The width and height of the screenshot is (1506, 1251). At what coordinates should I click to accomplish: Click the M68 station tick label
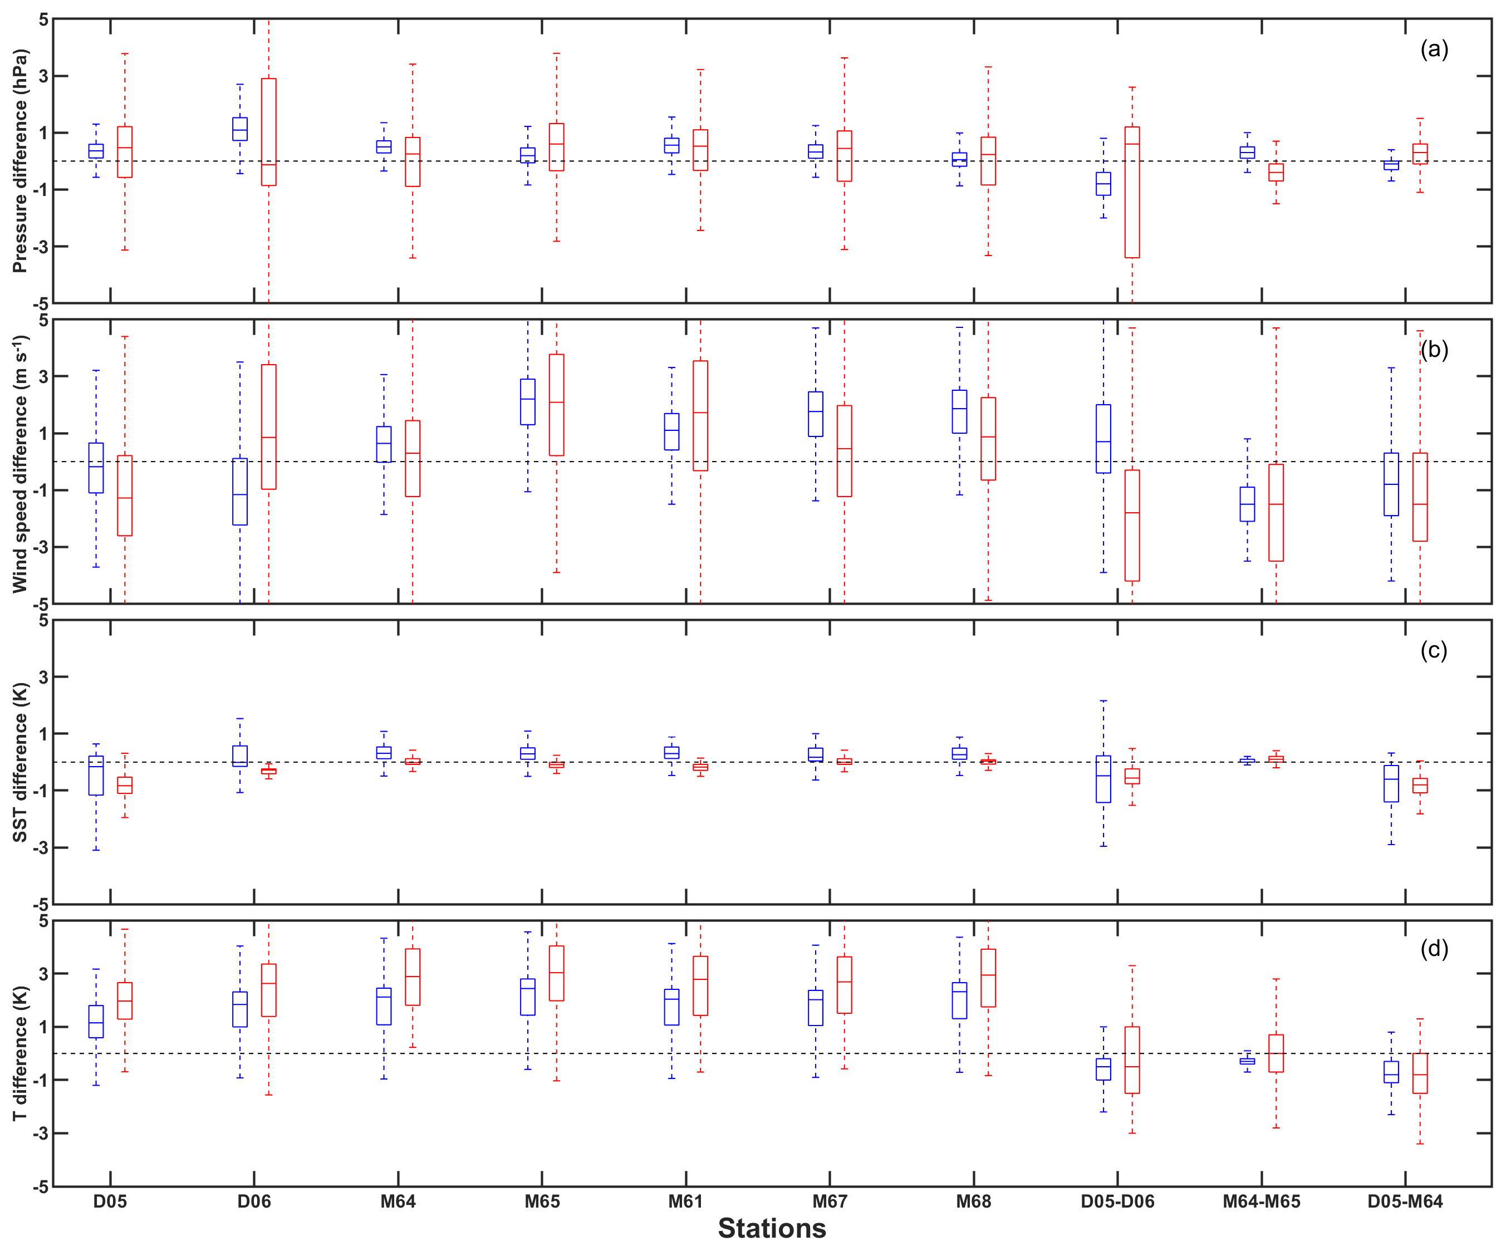coord(973,1201)
